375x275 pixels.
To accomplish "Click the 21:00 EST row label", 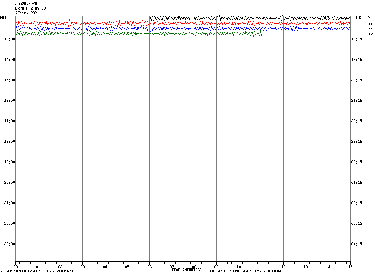I will 10,203.
